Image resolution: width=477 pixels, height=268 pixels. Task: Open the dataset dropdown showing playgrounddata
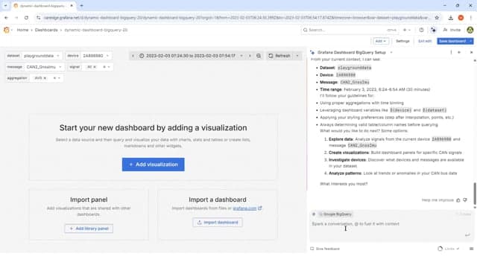tap(42, 56)
